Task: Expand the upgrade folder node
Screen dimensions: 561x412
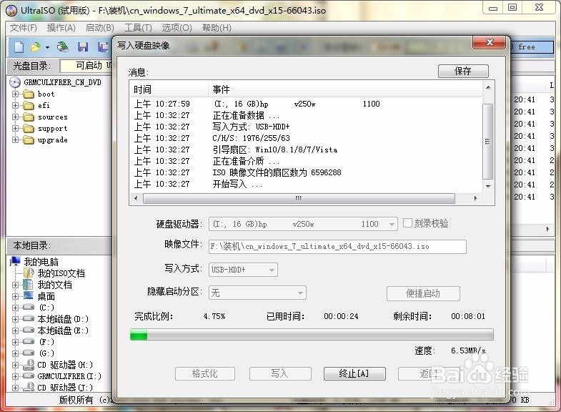Action: click(15, 140)
